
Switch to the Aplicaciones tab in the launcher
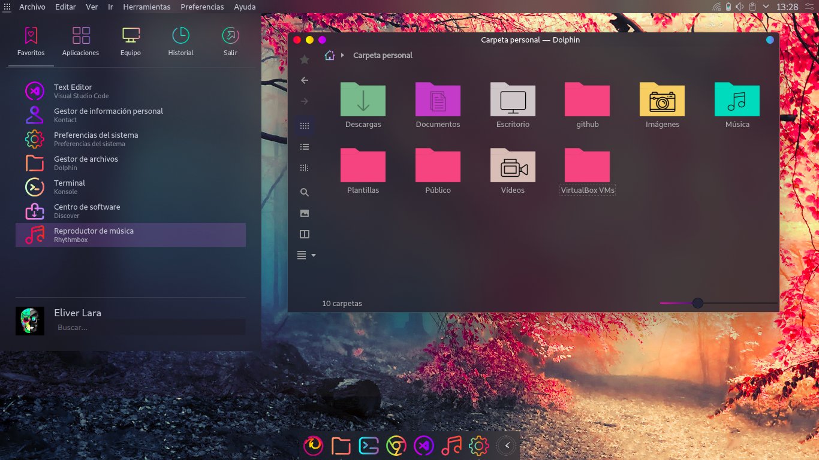[x=80, y=41]
